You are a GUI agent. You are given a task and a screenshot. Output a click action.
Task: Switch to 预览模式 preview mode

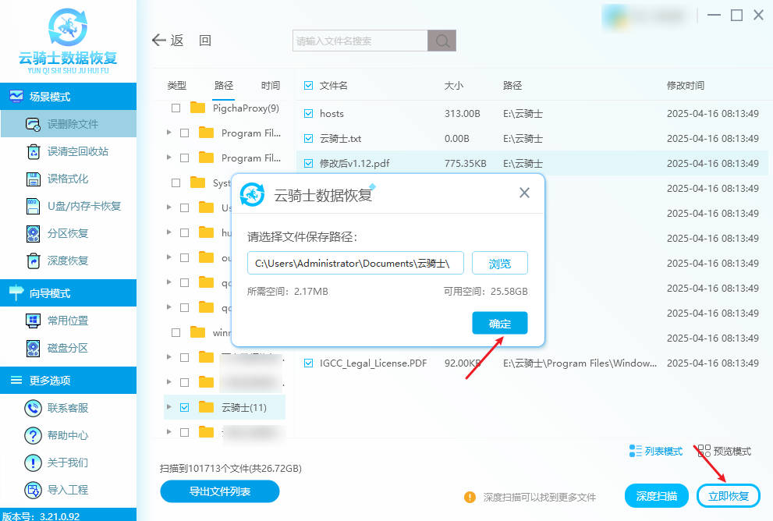(x=725, y=452)
